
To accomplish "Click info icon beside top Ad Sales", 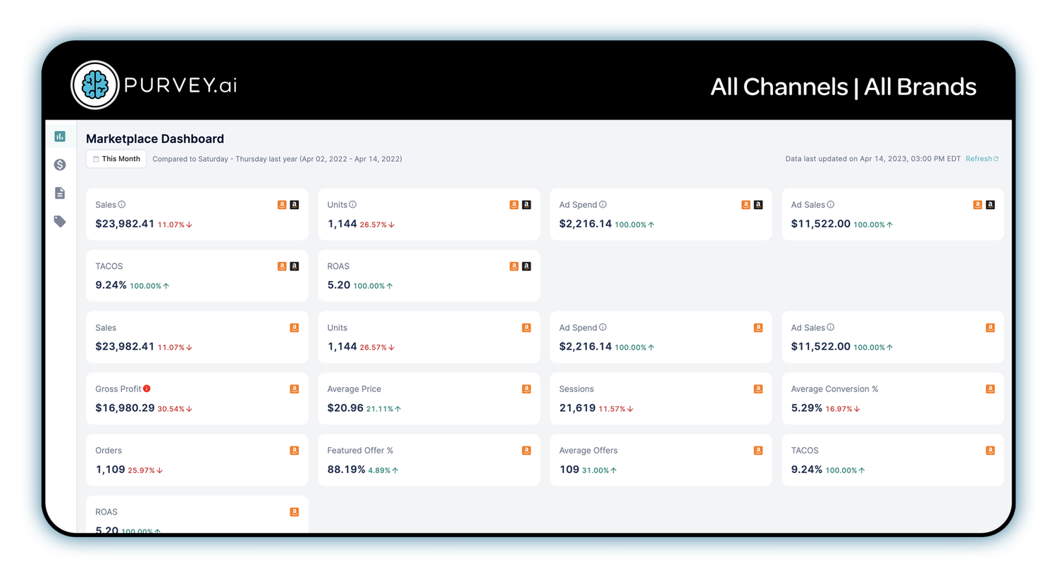I will (831, 205).
